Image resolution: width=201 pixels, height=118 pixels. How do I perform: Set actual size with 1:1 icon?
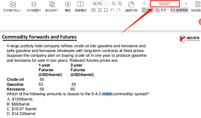click(93, 10)
